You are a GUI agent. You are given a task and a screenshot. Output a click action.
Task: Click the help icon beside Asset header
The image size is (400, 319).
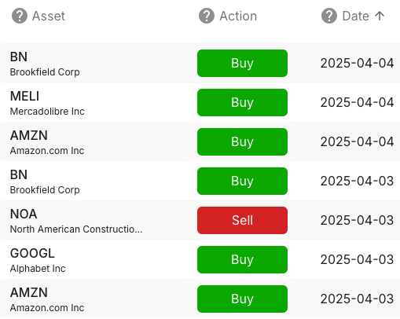pyautogui.click(x=20, y=16)
